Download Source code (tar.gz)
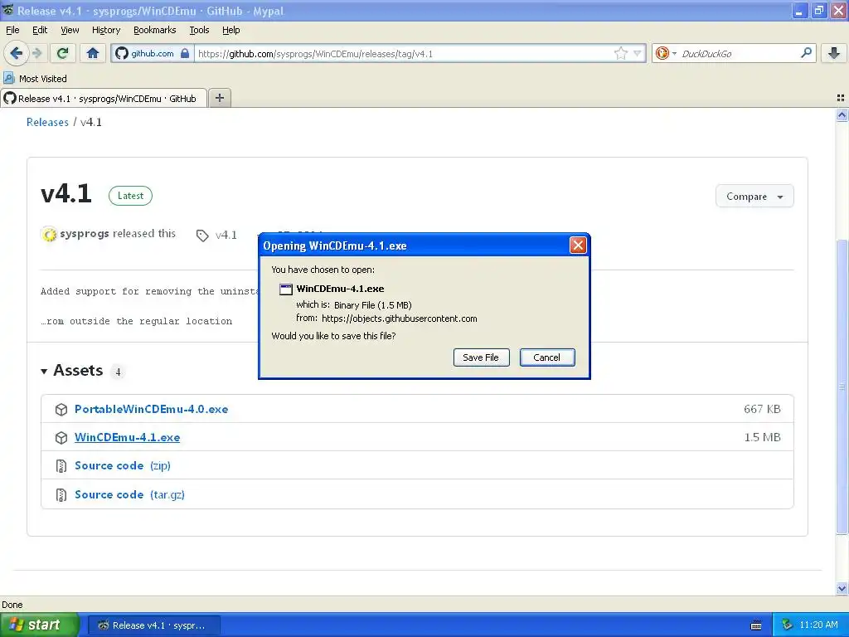Viewport: 849px width, 637px height. (129, 494)
